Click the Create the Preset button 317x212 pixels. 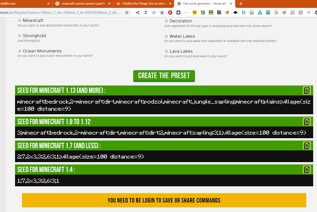[x=164, y=76]
